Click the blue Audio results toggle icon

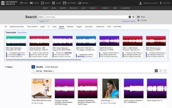tap(33, 67)
